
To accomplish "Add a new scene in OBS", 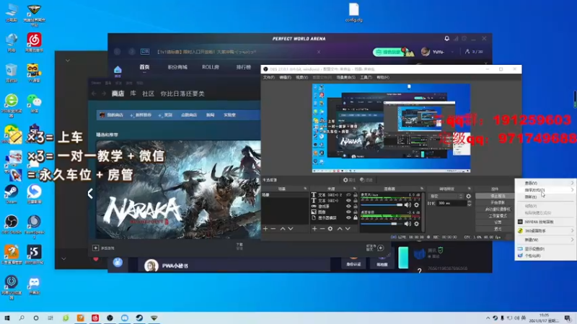I will tap(265, 228).
